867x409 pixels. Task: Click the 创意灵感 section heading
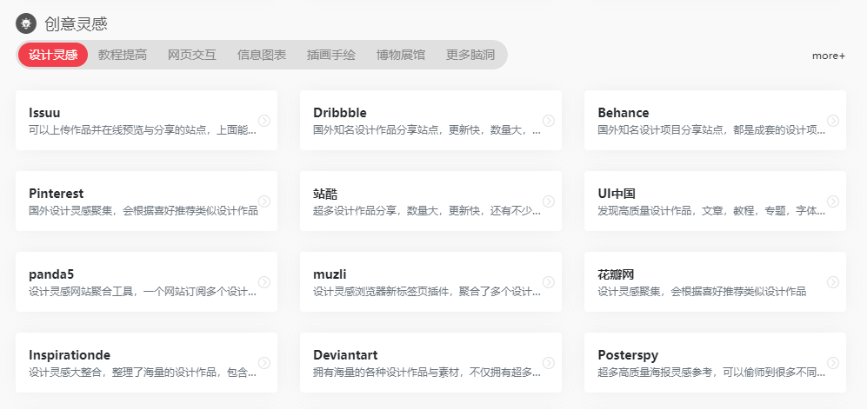(x=76, y=23)
